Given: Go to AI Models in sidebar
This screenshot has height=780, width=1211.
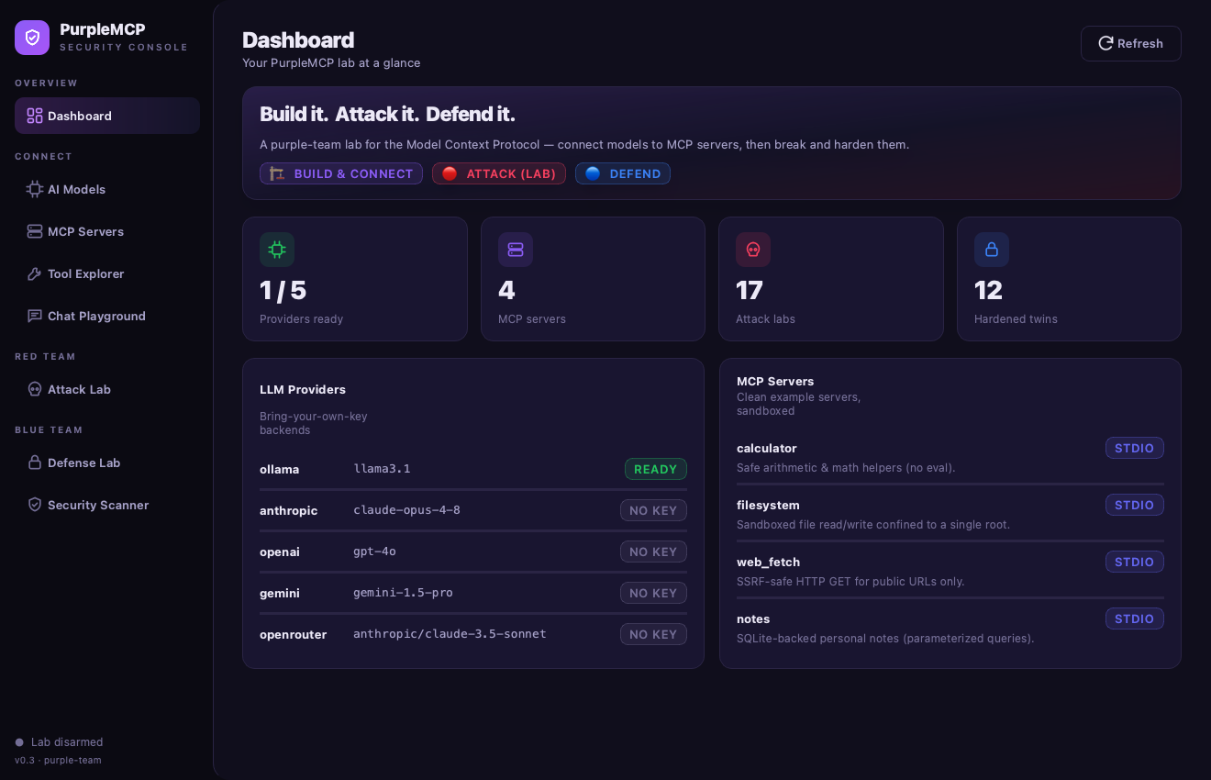Looking at the screenshot, I should click(x=107, y=189).
